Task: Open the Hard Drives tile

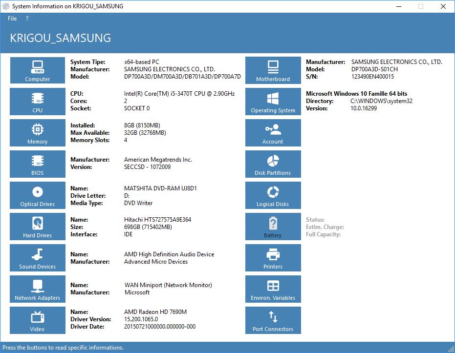Action: [38, 227]
